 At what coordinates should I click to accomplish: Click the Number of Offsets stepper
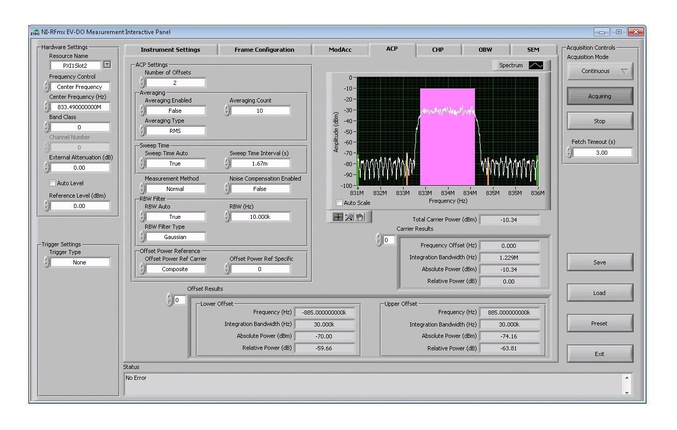143,83
